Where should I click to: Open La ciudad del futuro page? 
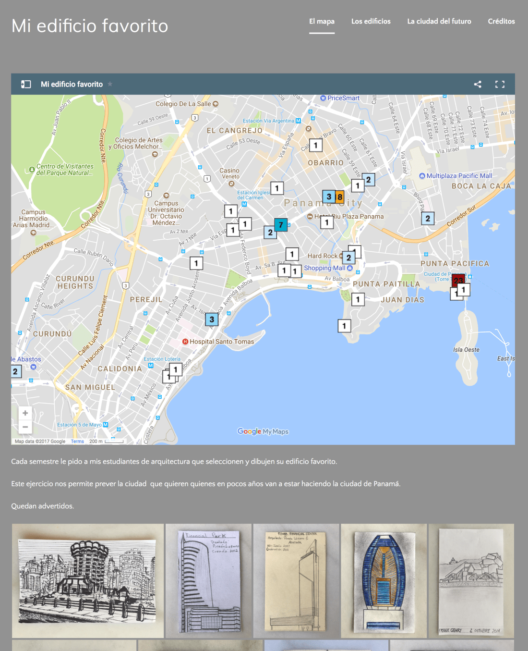click(x=439, y=21)
